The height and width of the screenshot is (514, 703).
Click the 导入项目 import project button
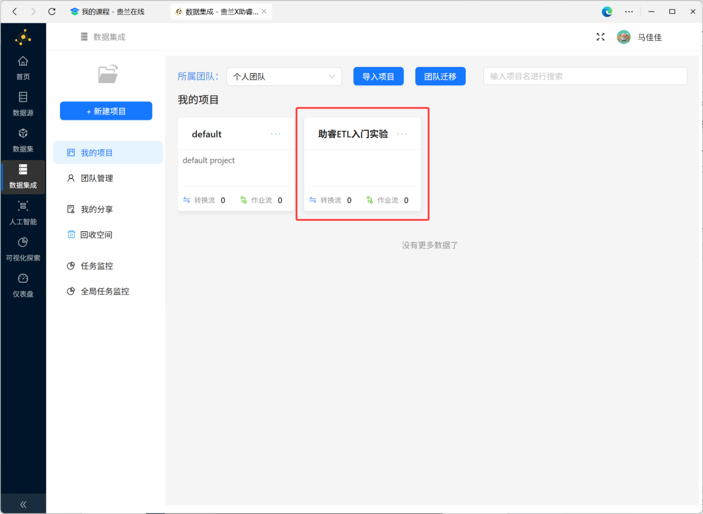(x=378, y=77)
